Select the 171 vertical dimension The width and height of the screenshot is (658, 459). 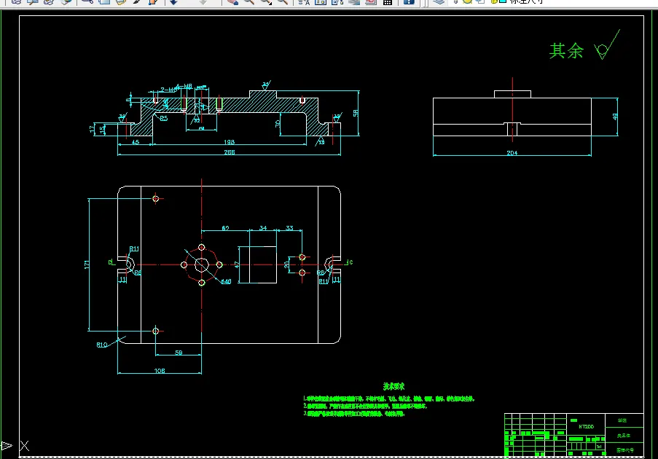pyautogui.click(x=87, y=264)
